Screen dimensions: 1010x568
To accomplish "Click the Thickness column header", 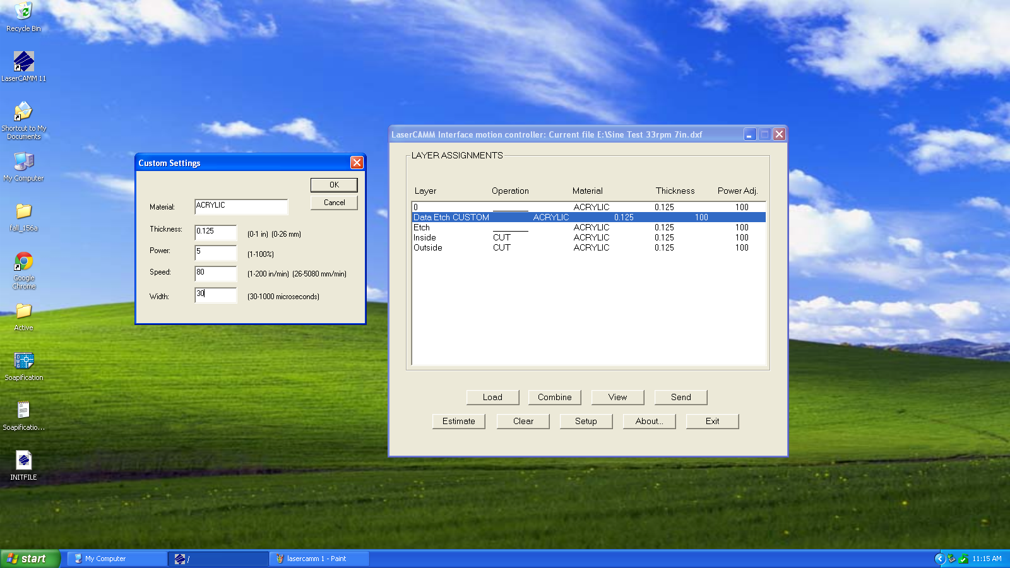I will pos(675,191).
